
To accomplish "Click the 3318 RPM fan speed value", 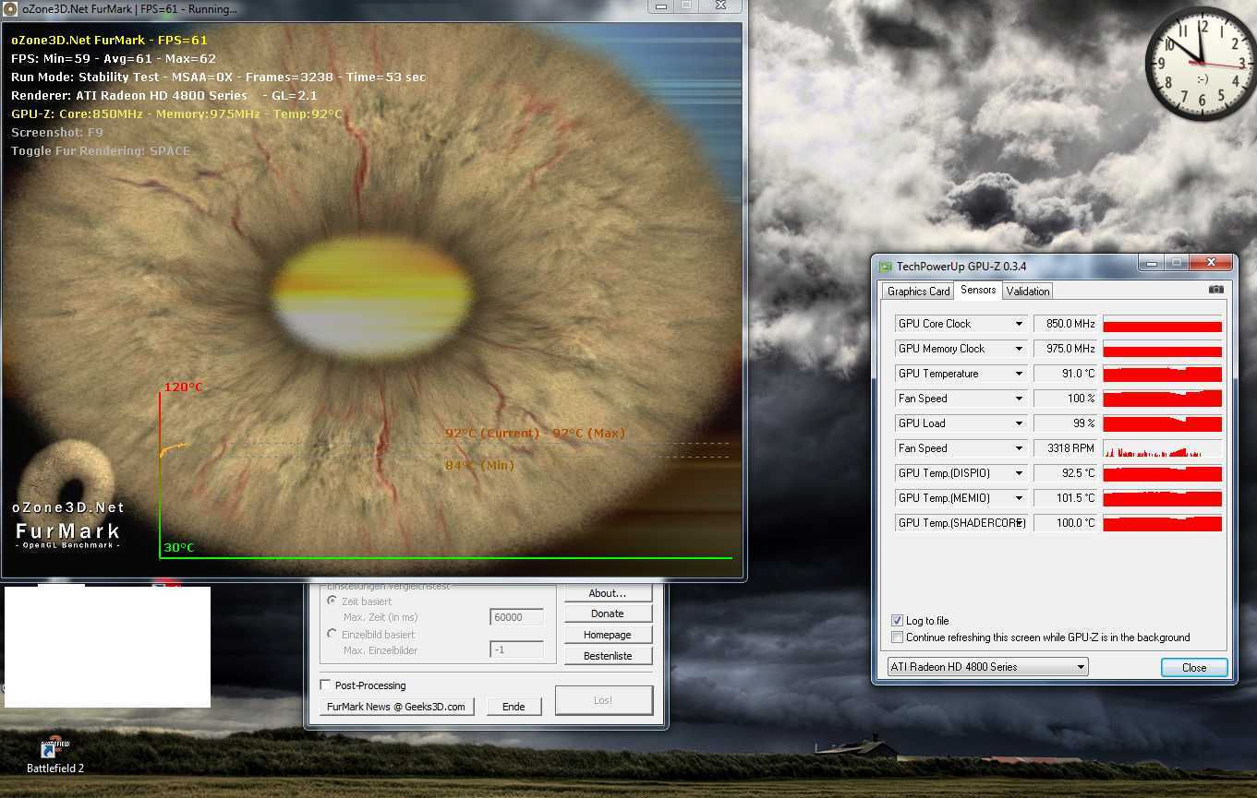I will coord(1066,448).
